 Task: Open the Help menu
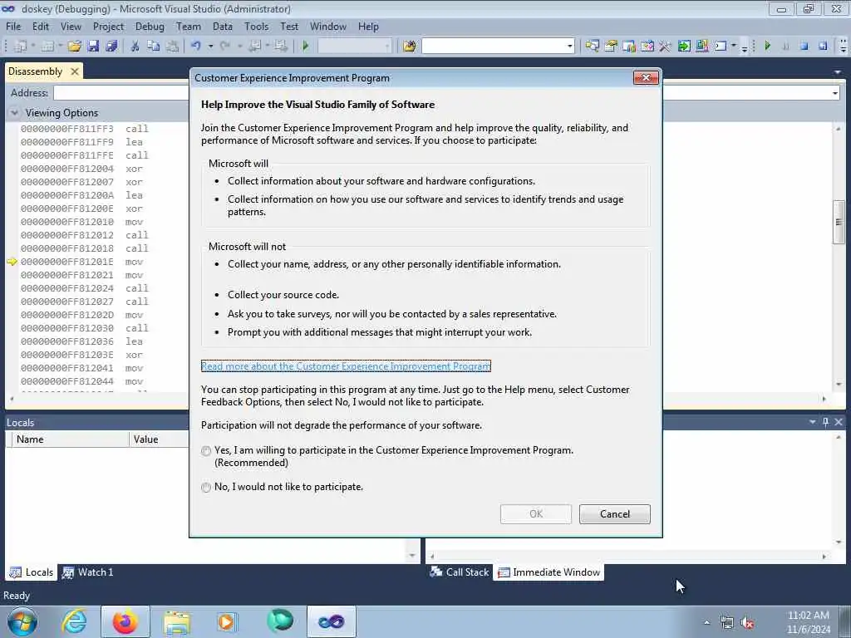368,27
